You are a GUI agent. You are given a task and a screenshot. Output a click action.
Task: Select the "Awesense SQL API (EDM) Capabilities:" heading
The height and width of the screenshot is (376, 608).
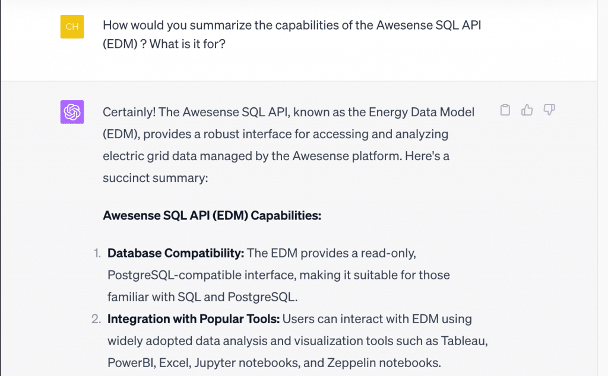212,215
